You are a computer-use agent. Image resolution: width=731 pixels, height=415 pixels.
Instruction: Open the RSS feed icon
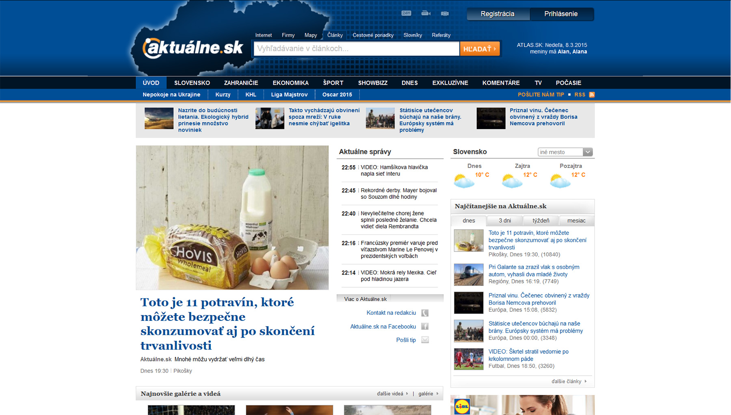click(x=592, y=95)
